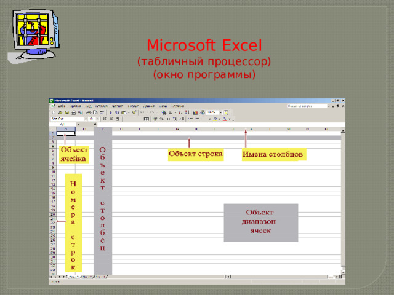394x295 pixels.
Task: Toggle the Drawing toolbar icon
Action: (x=203, y=112)
